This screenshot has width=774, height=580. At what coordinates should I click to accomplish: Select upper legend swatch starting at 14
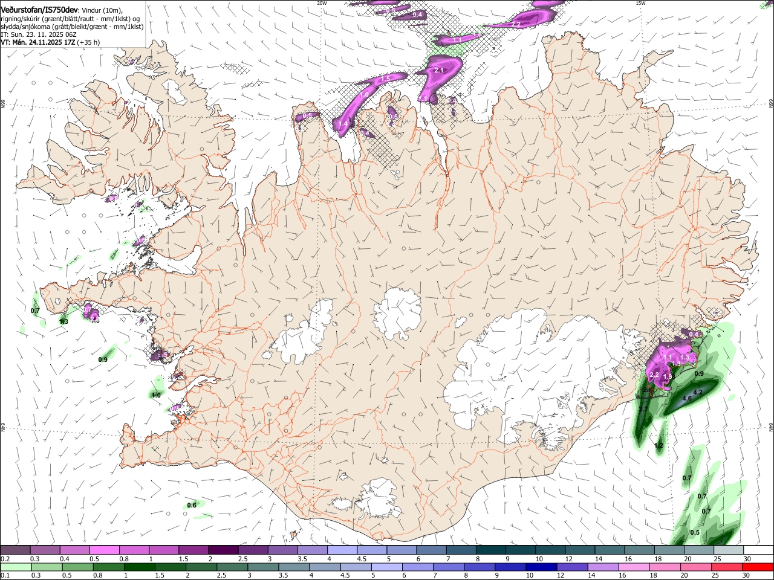pyautogui.click(x=609, y=550)
